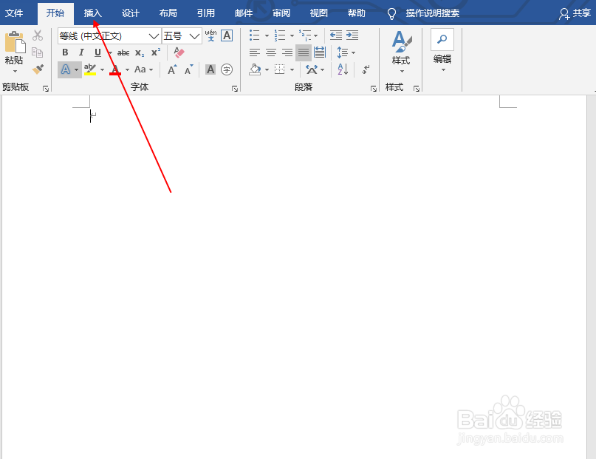Apply paragraph shading fill bucket

[255, 69]
